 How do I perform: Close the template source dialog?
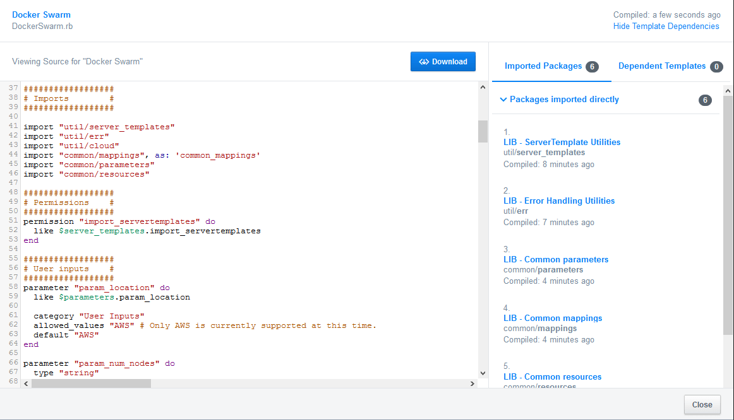702,405
